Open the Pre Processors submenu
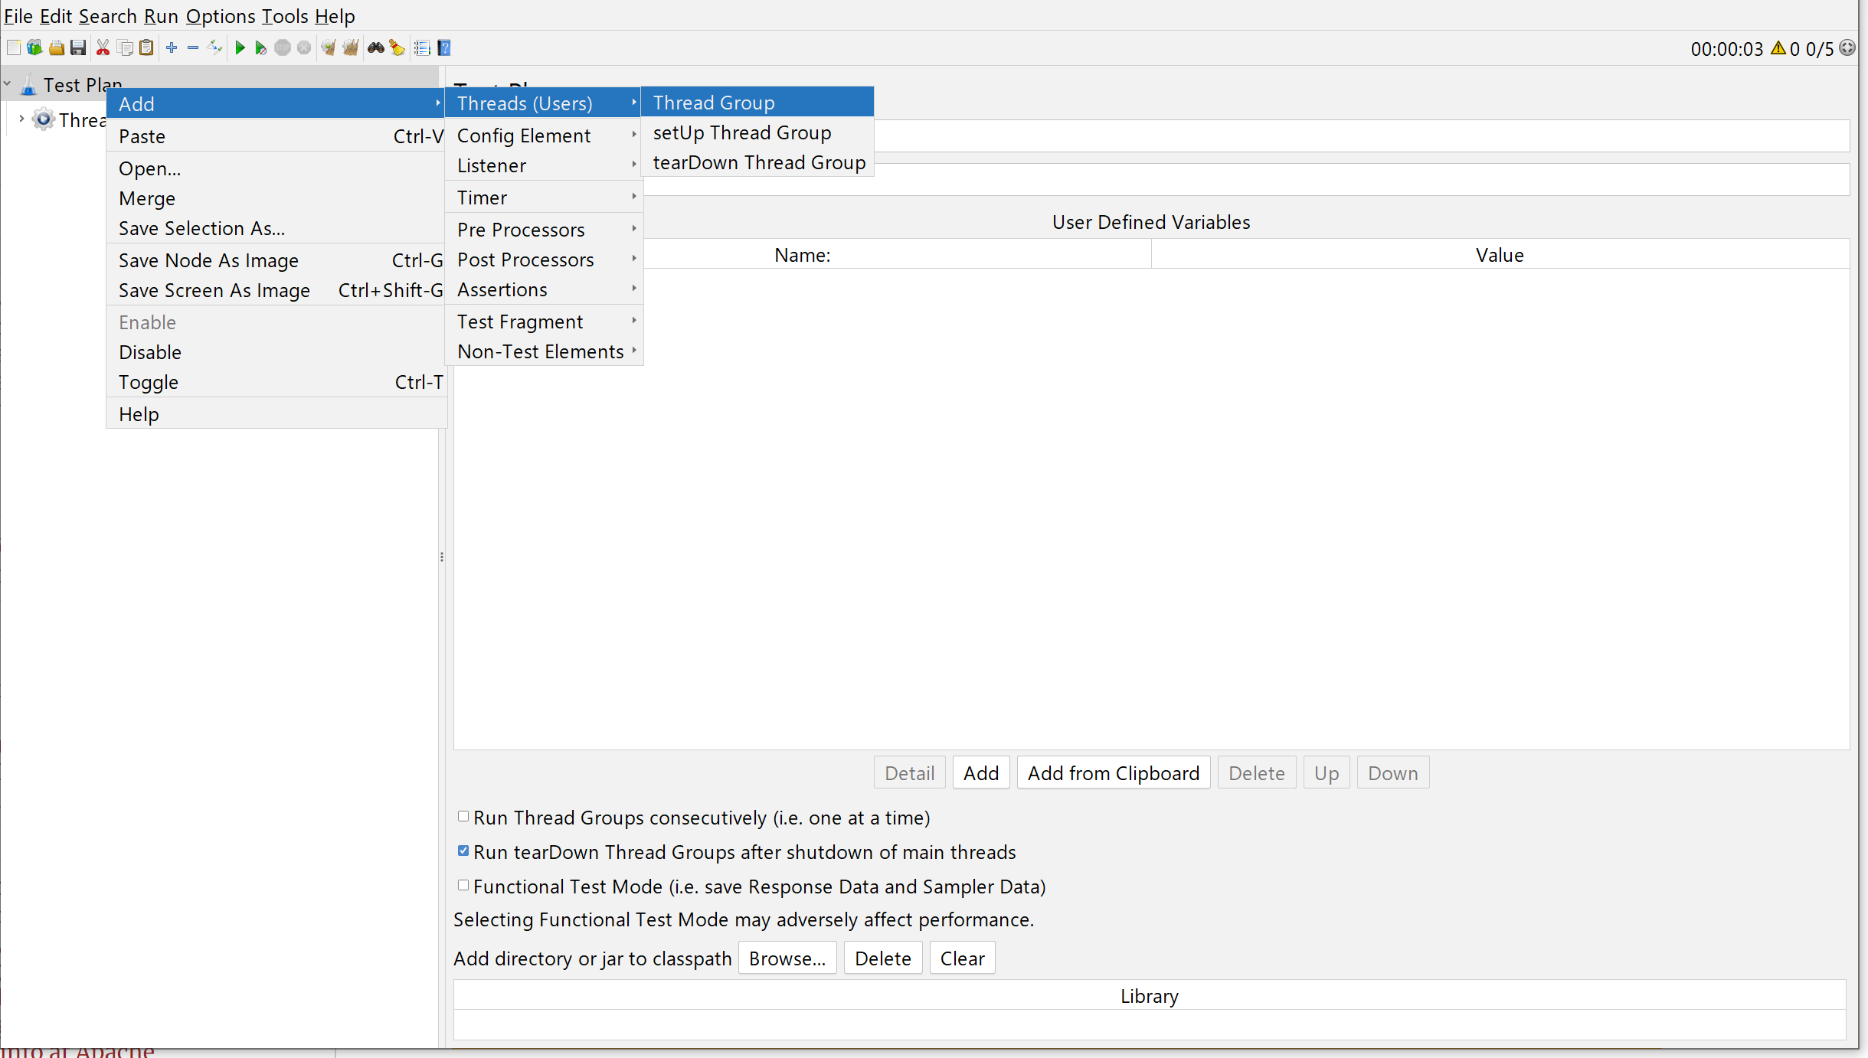This screenshot has width=1868, height=1058. coord(544,230)
